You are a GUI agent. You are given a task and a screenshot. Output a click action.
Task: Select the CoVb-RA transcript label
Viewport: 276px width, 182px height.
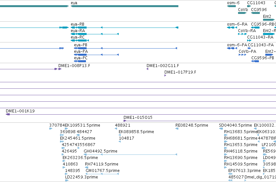pyautogui.click(x=247, y=31)
